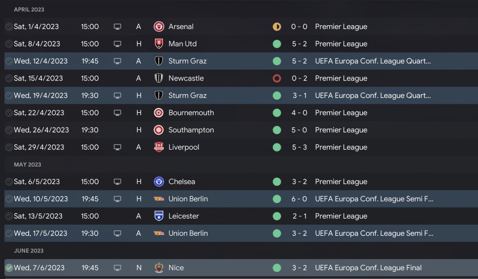The width and height of the screenshot is (478, 279).
Task: Click the Arsenal club badge icon
Action: point(159,27)
